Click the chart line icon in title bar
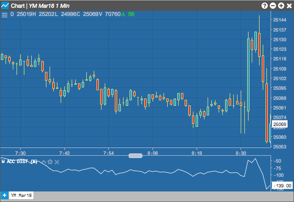294x202 pixels. 5,5
